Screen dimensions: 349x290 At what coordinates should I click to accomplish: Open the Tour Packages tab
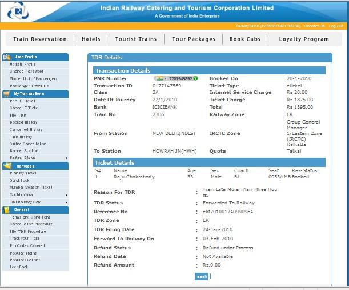(194, 39)
